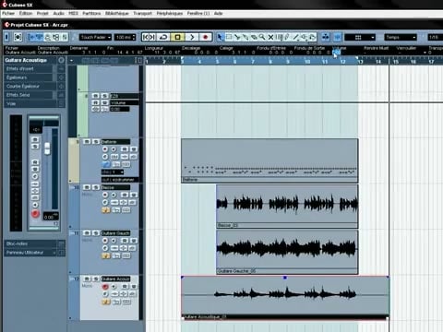The height and width of the screenshot is (332, 443).
Task: Open the Touch Fader automation mode dropdown
Action: [95, 37]
